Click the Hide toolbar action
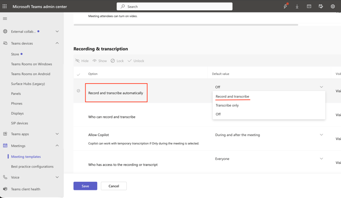Screen dimensions: 341x198 tap(82, 61)
